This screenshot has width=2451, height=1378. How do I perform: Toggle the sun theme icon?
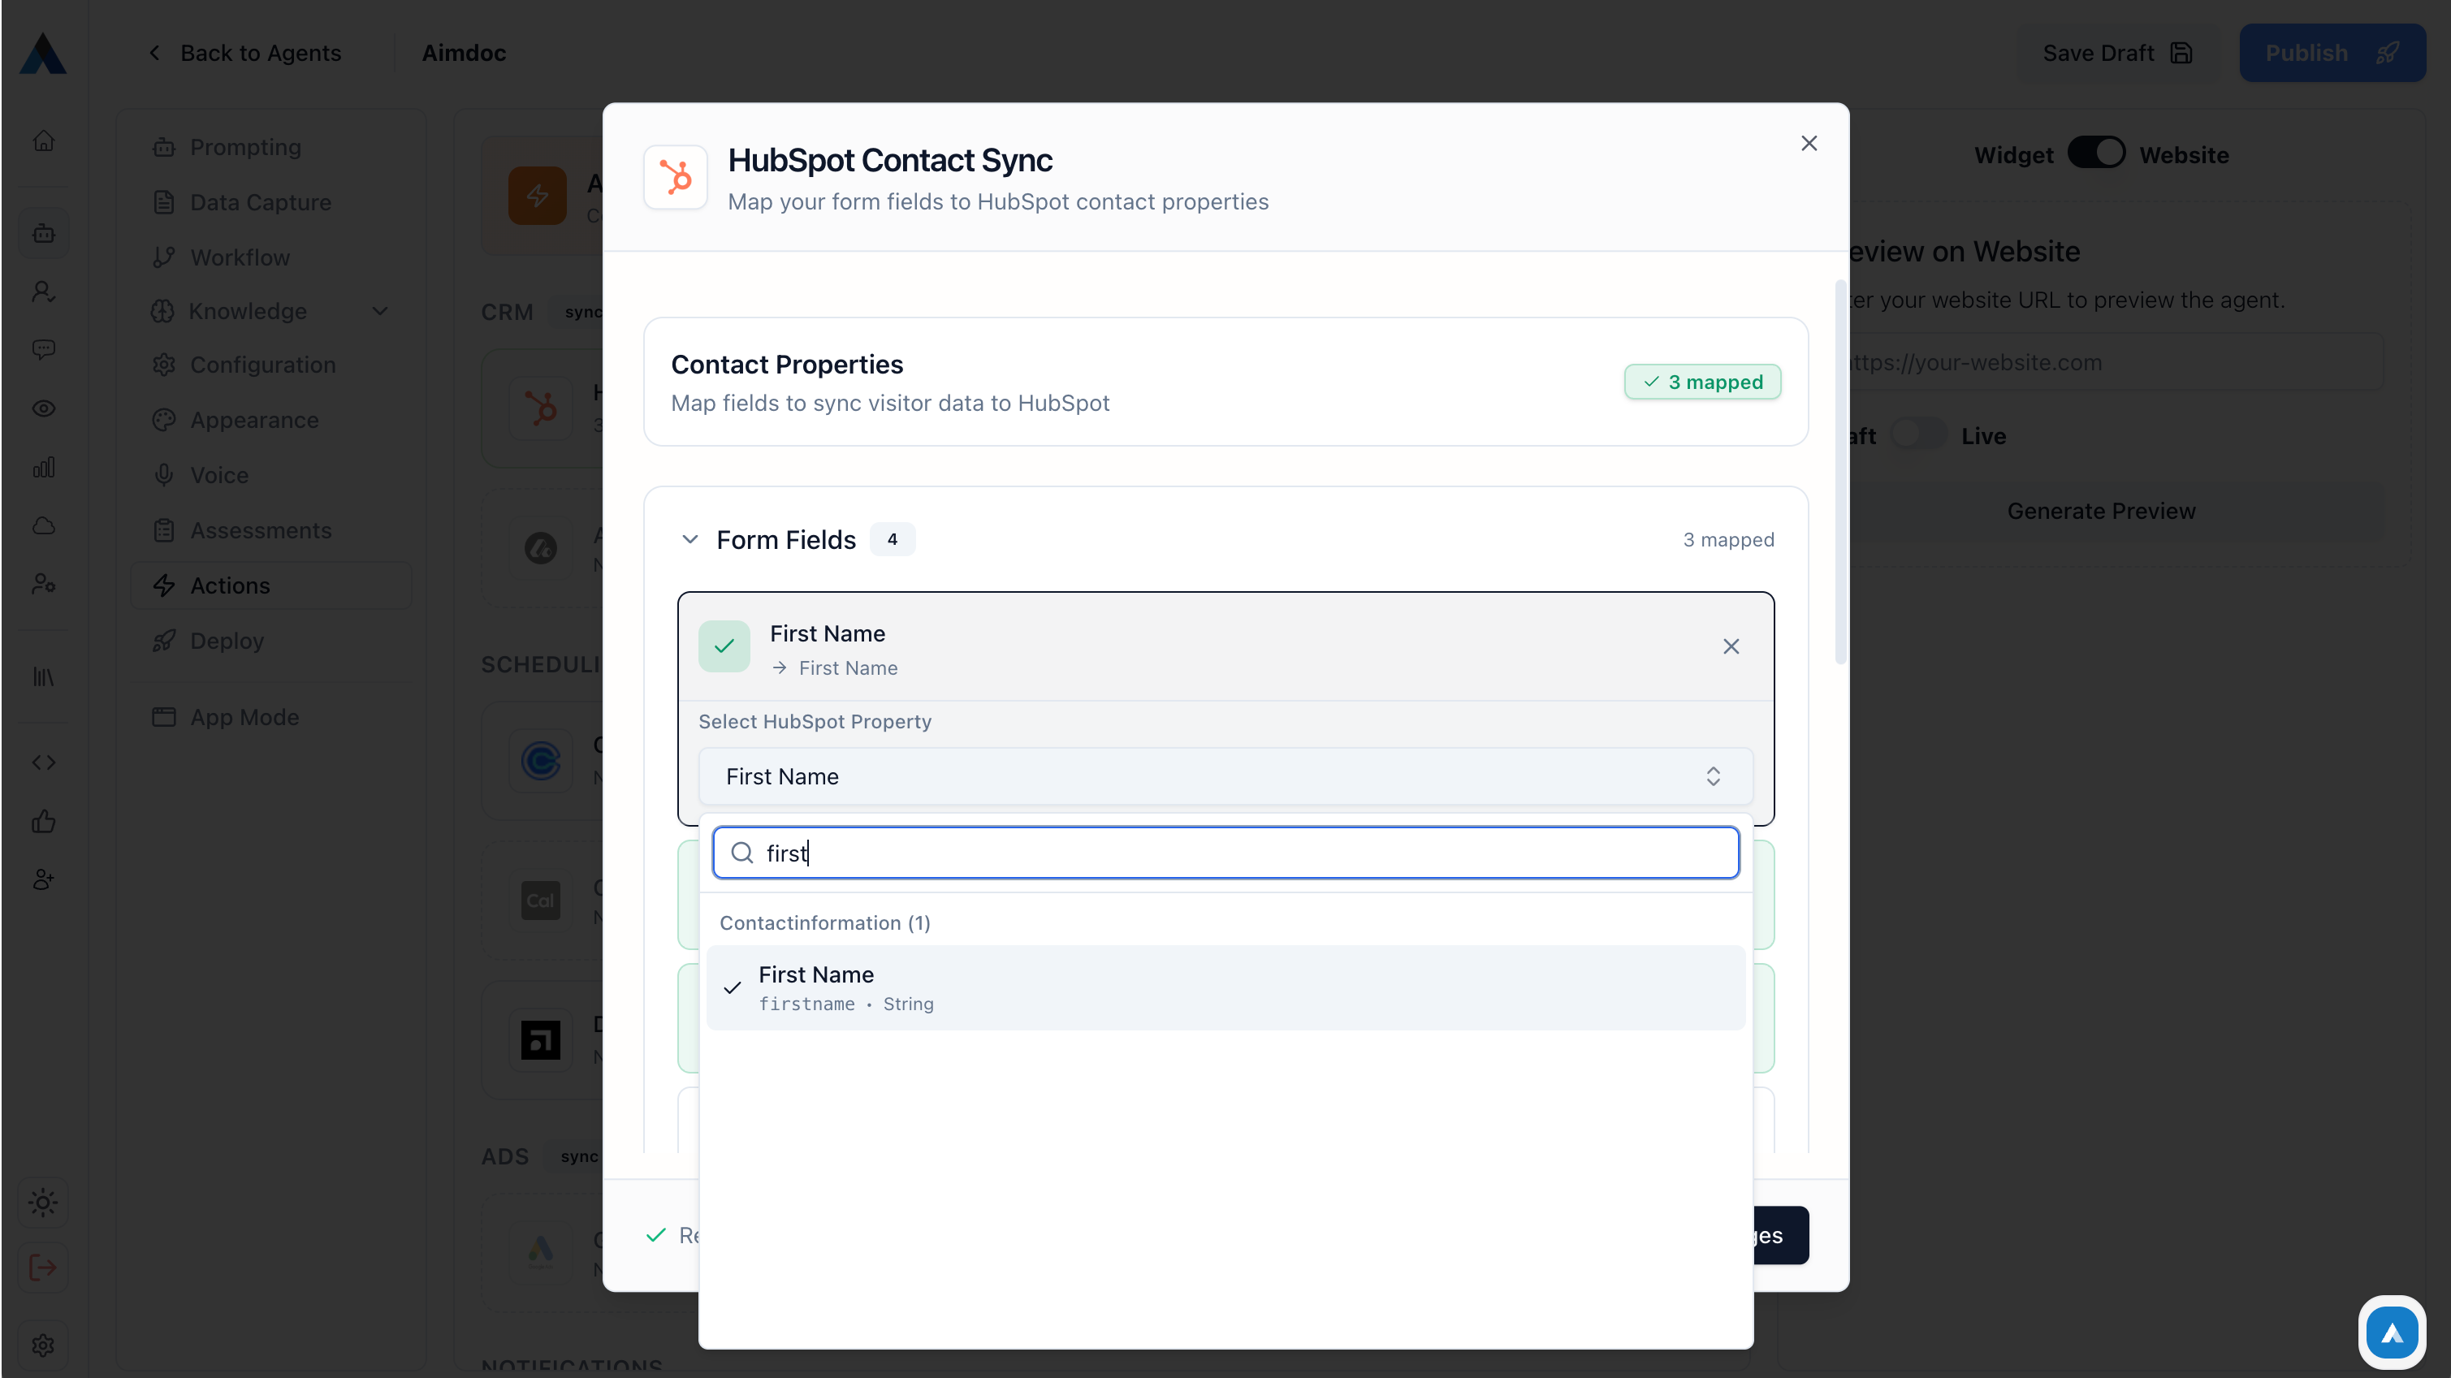pyautogui.click(x=44, y=1202)
